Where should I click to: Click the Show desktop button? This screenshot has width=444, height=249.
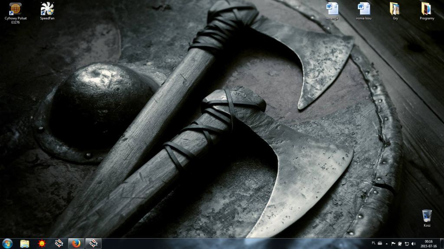pyautogui.click(x=442, y=244)
